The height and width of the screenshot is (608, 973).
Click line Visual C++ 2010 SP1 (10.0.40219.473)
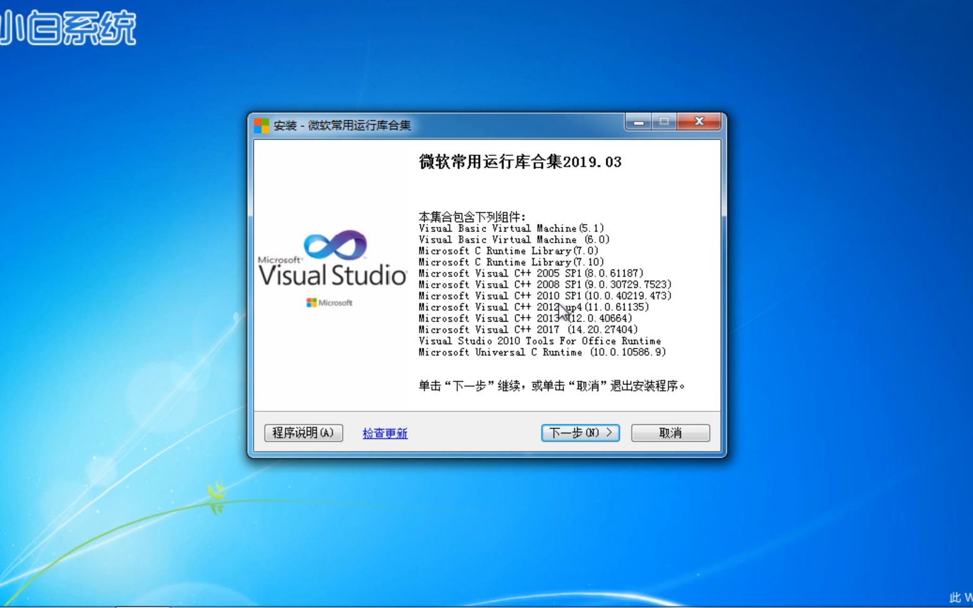pyautogui.click(x=545, y=296)
